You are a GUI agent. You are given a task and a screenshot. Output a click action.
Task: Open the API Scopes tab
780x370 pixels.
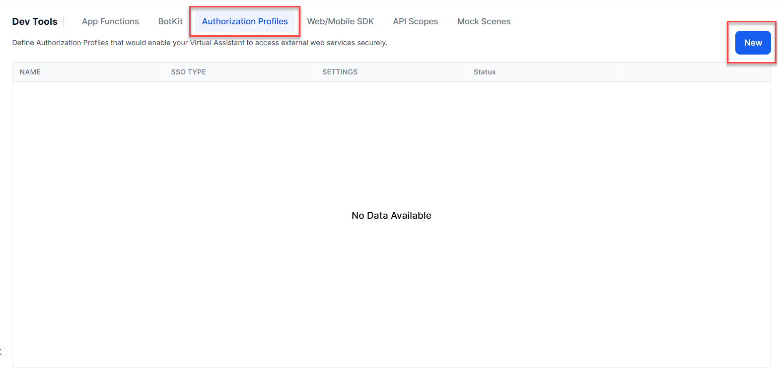[415, 21]
